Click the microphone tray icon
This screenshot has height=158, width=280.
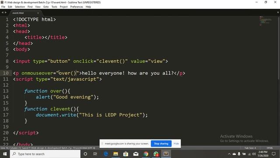[x=239, y=154]
